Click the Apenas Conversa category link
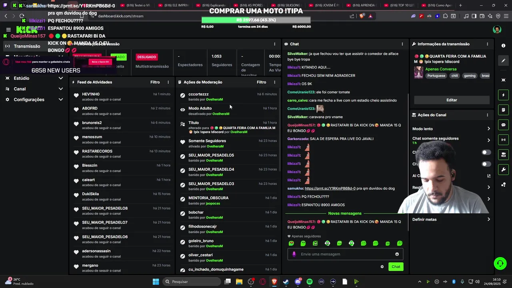The width and height of the screenshot is (512, 288). pos(441,69)
